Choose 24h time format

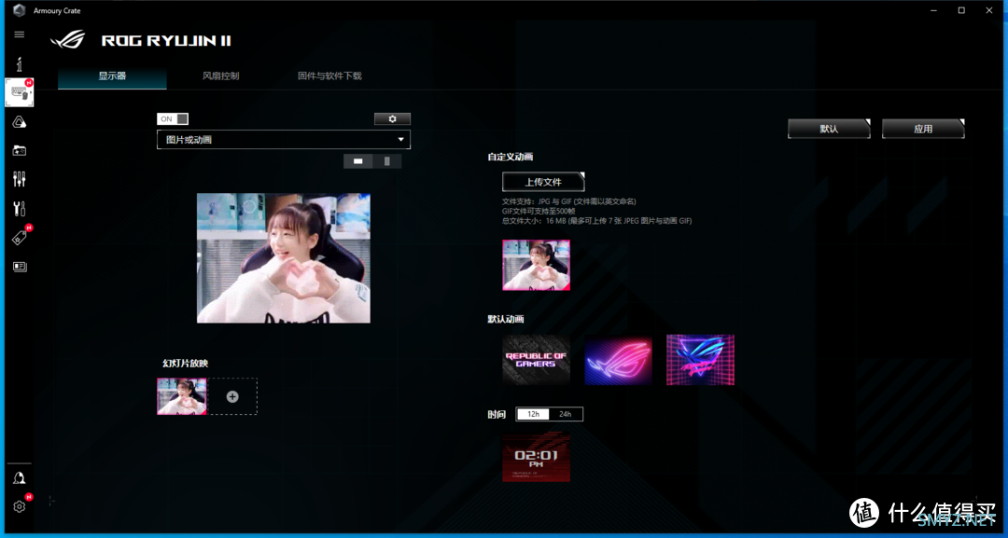pos(566,414)
